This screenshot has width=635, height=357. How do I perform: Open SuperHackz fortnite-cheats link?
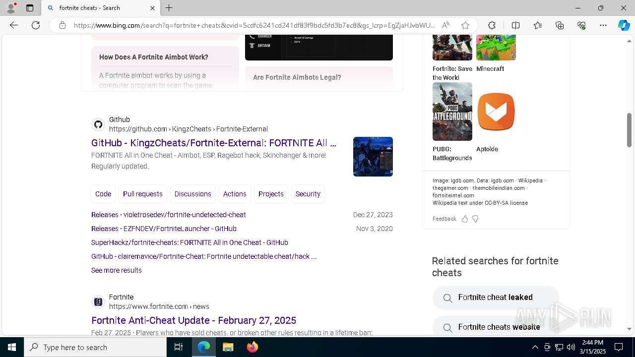coord(190,242)
